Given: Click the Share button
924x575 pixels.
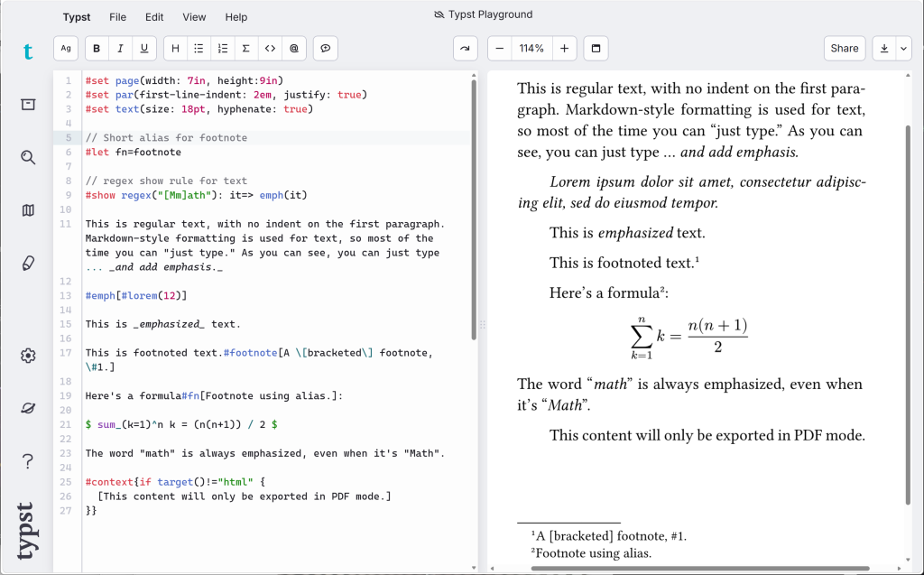Looking at the screenshot, I should [x=844, y=49].
